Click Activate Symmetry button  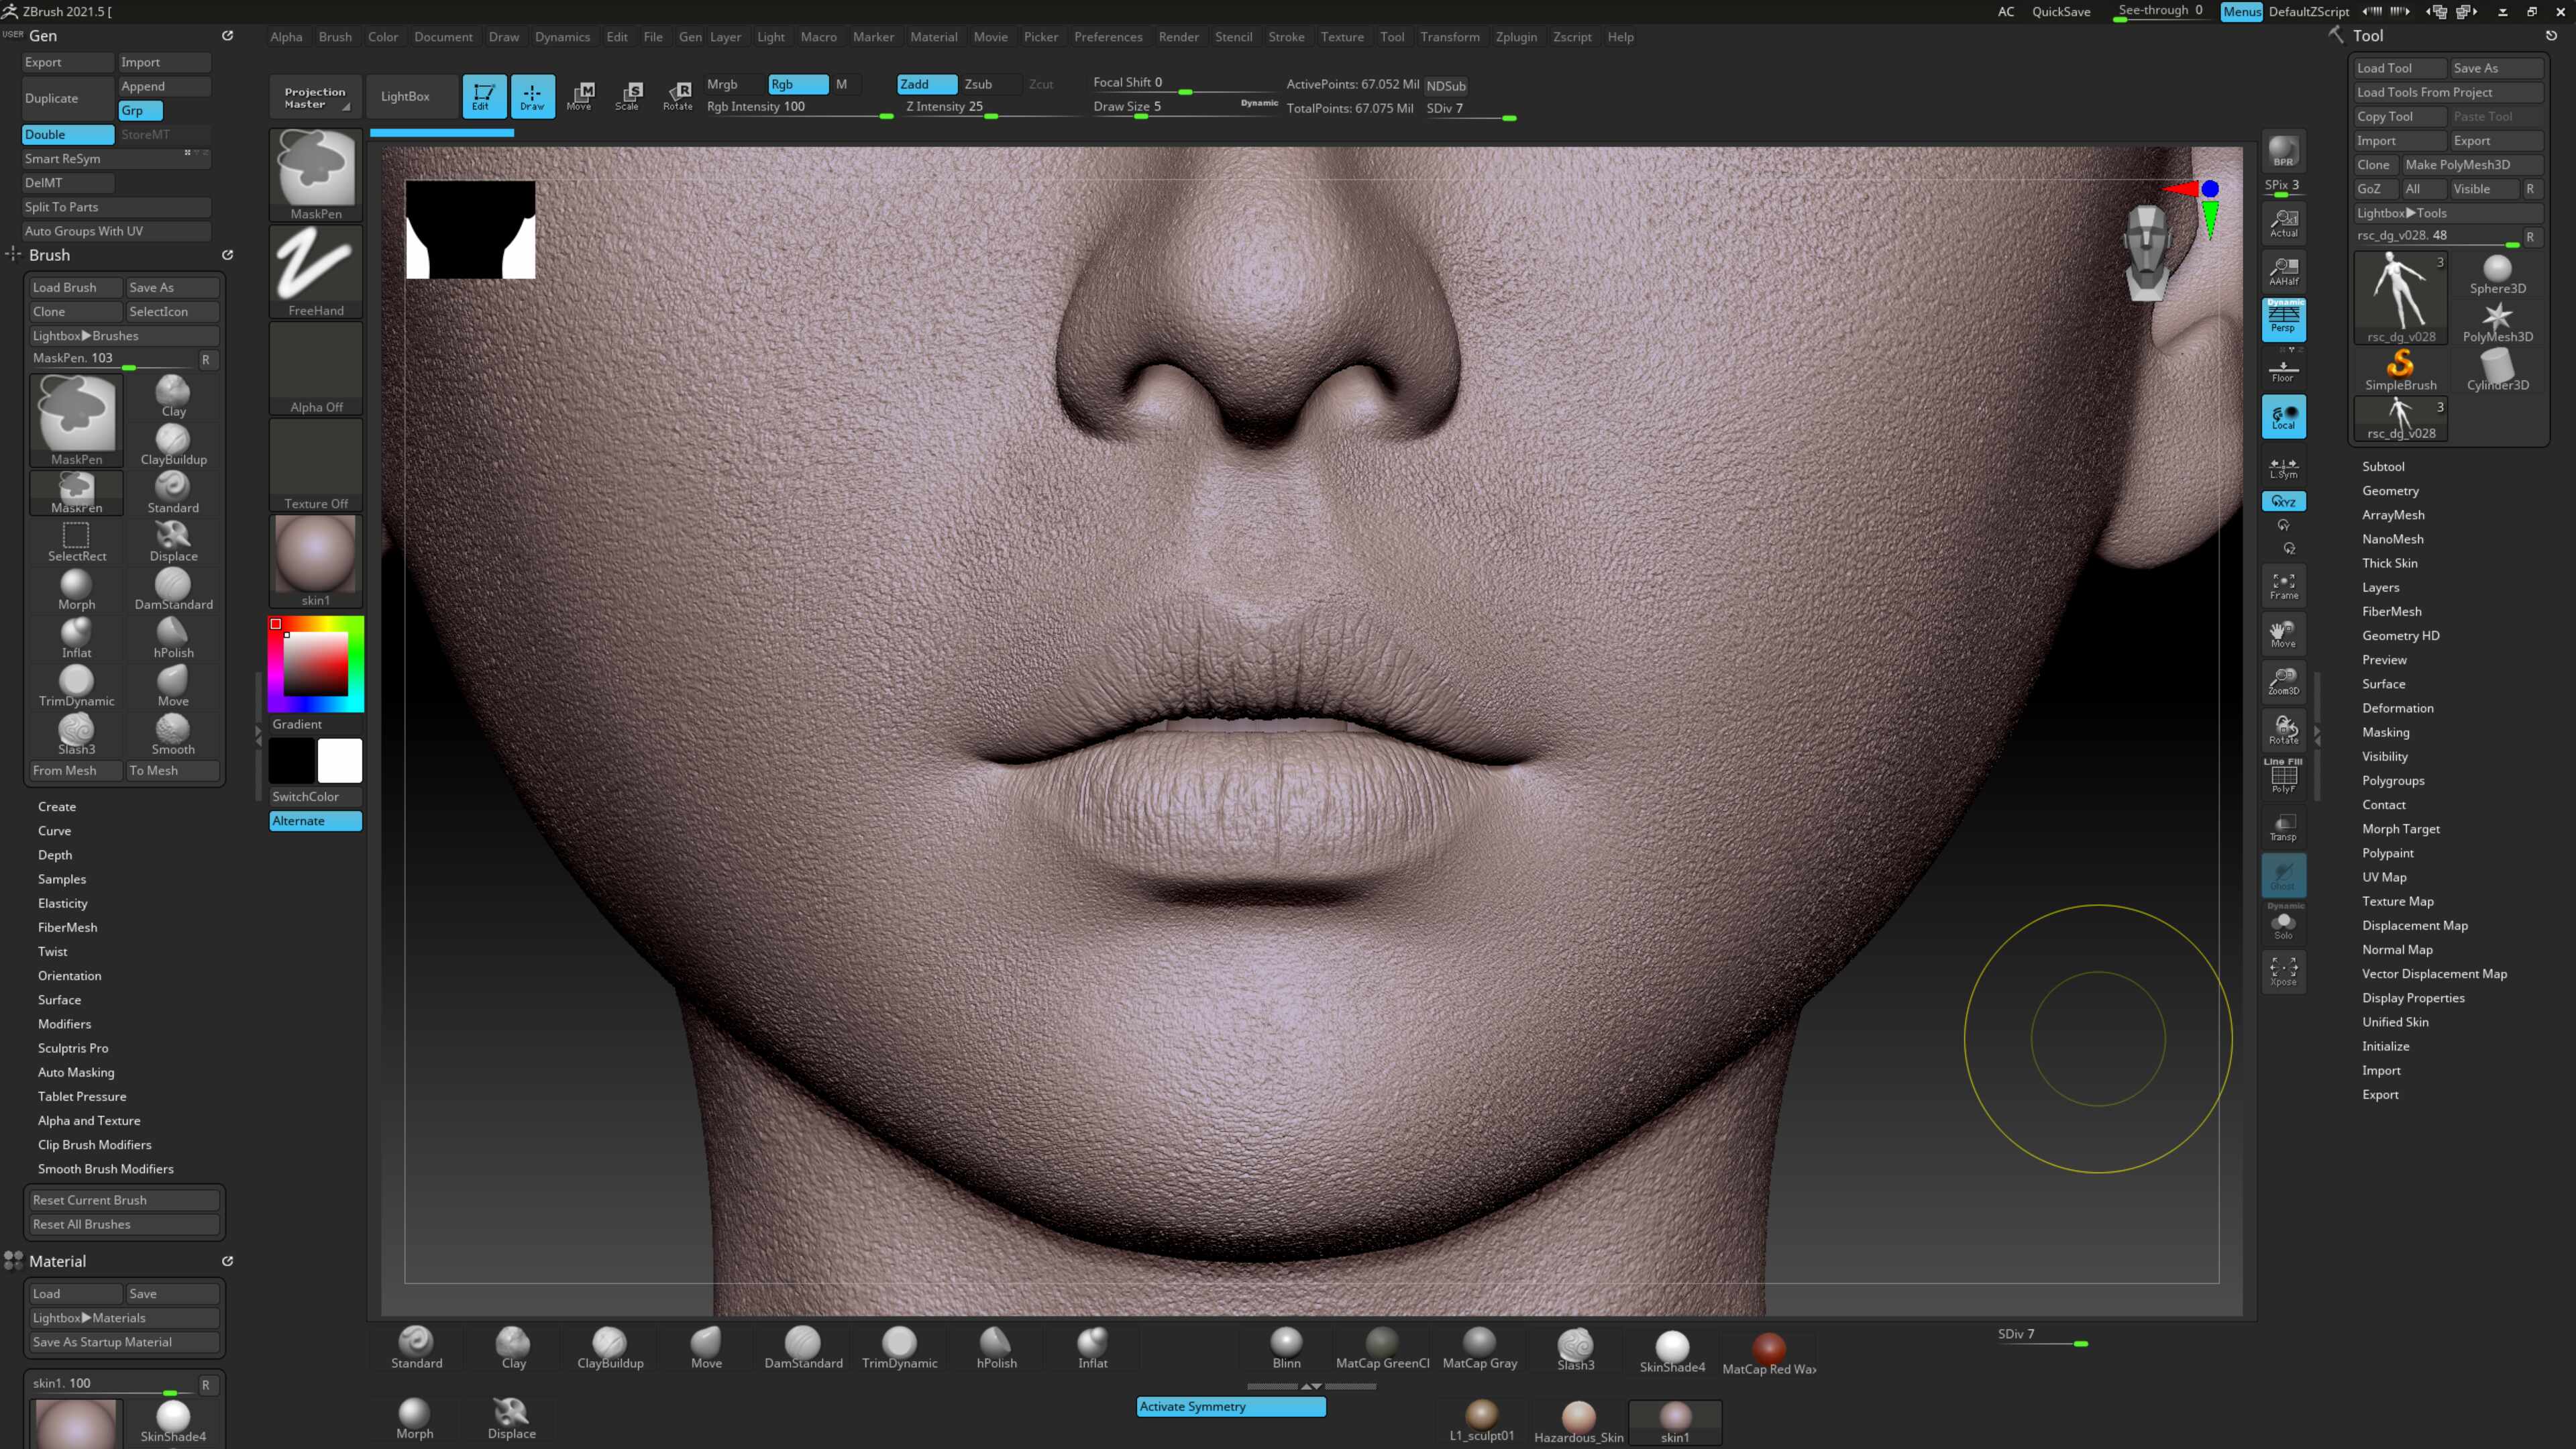coord(1231,1406)
